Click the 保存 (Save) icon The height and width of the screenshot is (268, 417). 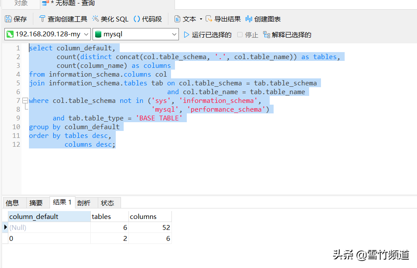click(x=7, y=19)
